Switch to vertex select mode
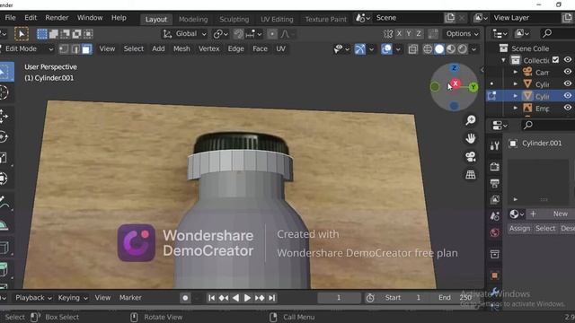The image size is (575, 323). (x=64, y=49)
